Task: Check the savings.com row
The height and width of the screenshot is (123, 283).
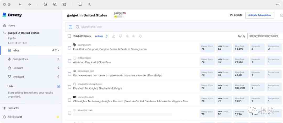Action: coord(69,48)
